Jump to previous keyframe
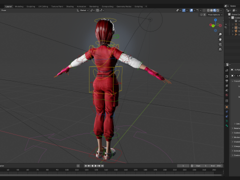The image size is (240, 180). pos(89,166)
